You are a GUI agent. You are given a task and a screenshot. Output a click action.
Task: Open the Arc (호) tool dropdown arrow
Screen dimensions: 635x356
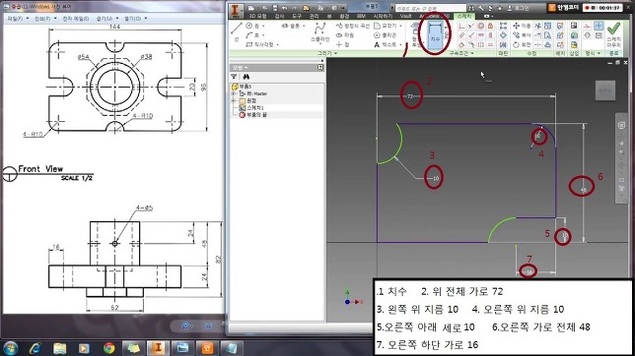pyautogui.click(x=263, y=35)
